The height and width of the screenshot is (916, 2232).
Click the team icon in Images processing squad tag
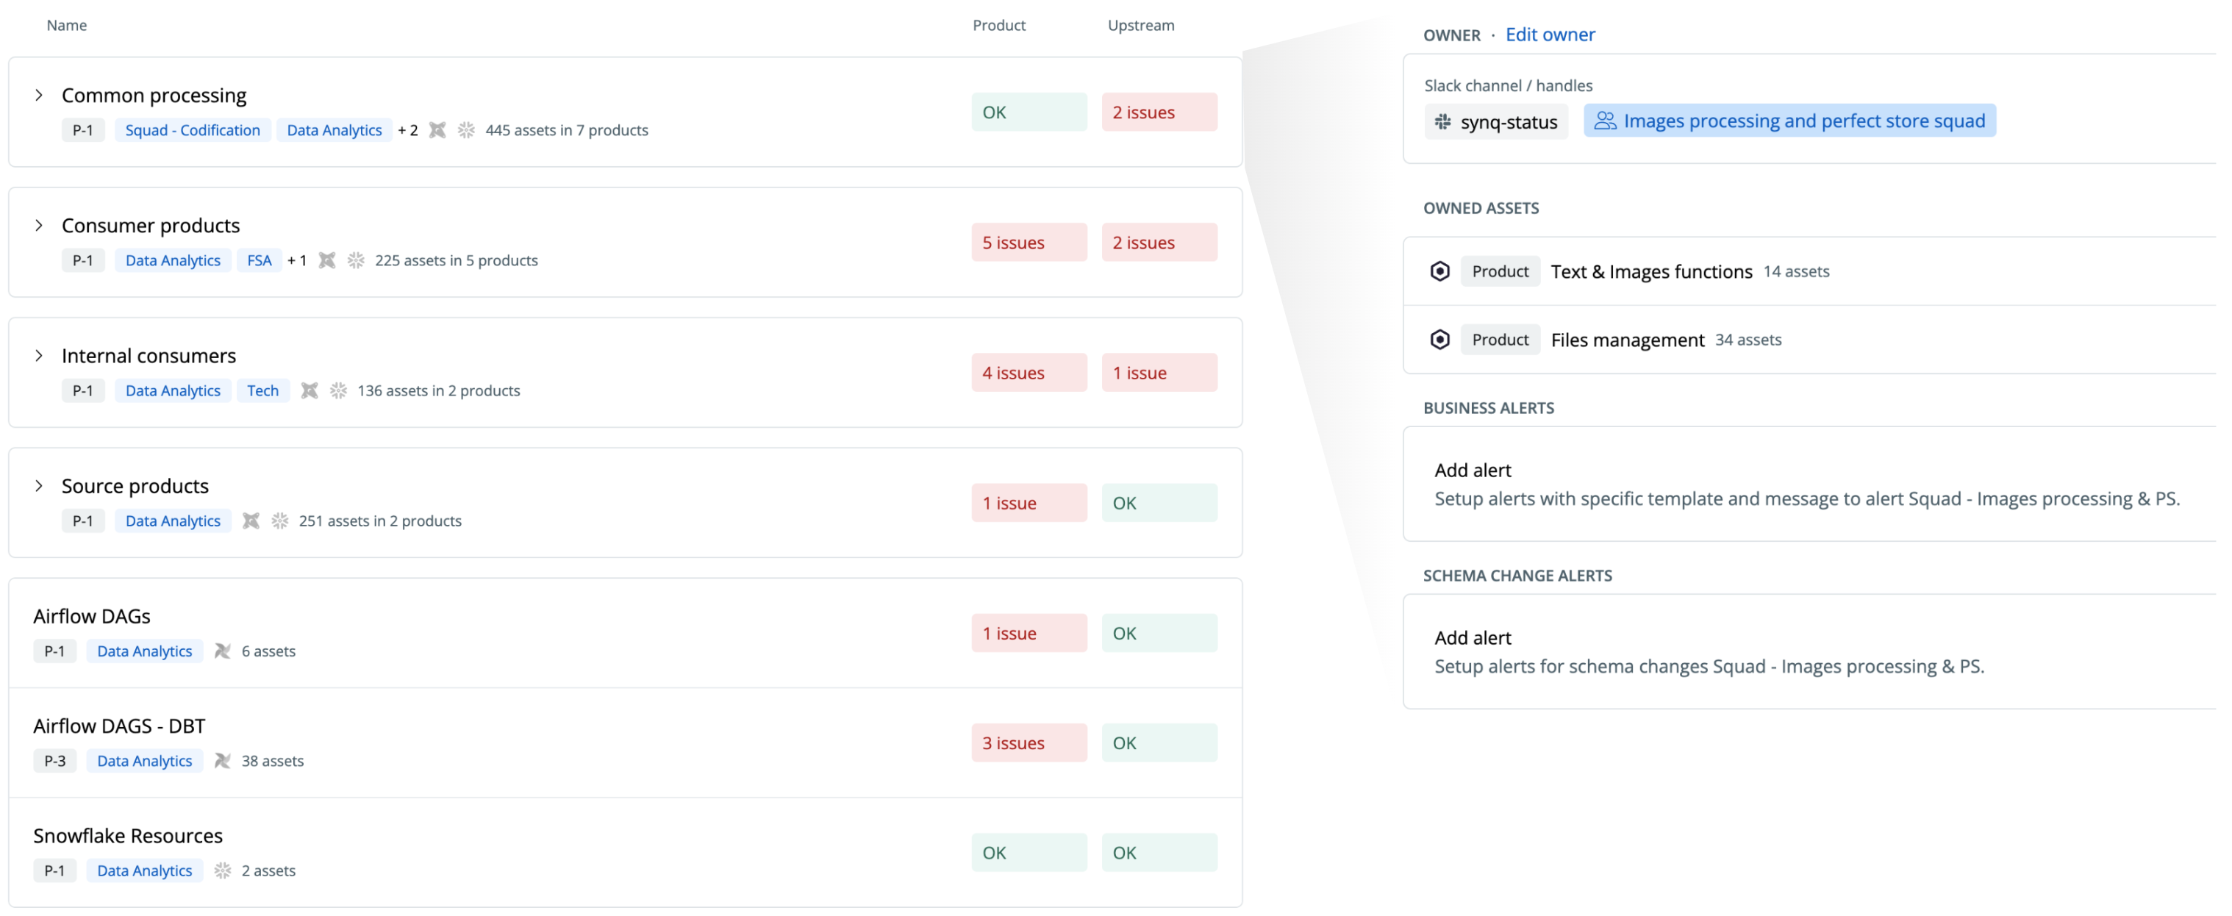1605,121
